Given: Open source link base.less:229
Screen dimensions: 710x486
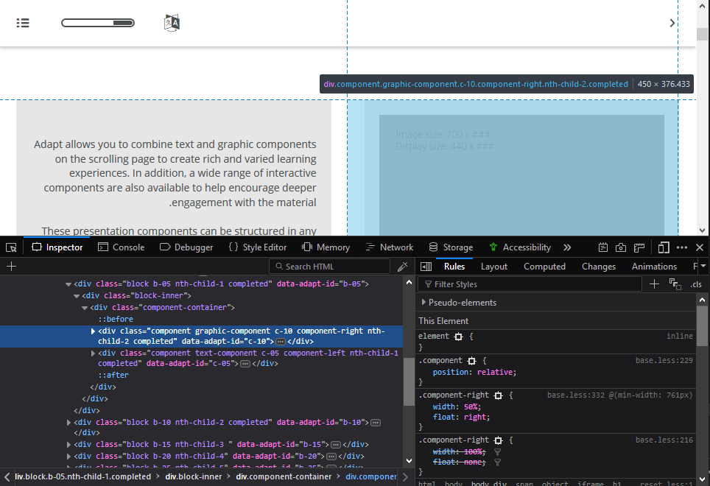Looking at the screenshot, I should tap(664, 360).
